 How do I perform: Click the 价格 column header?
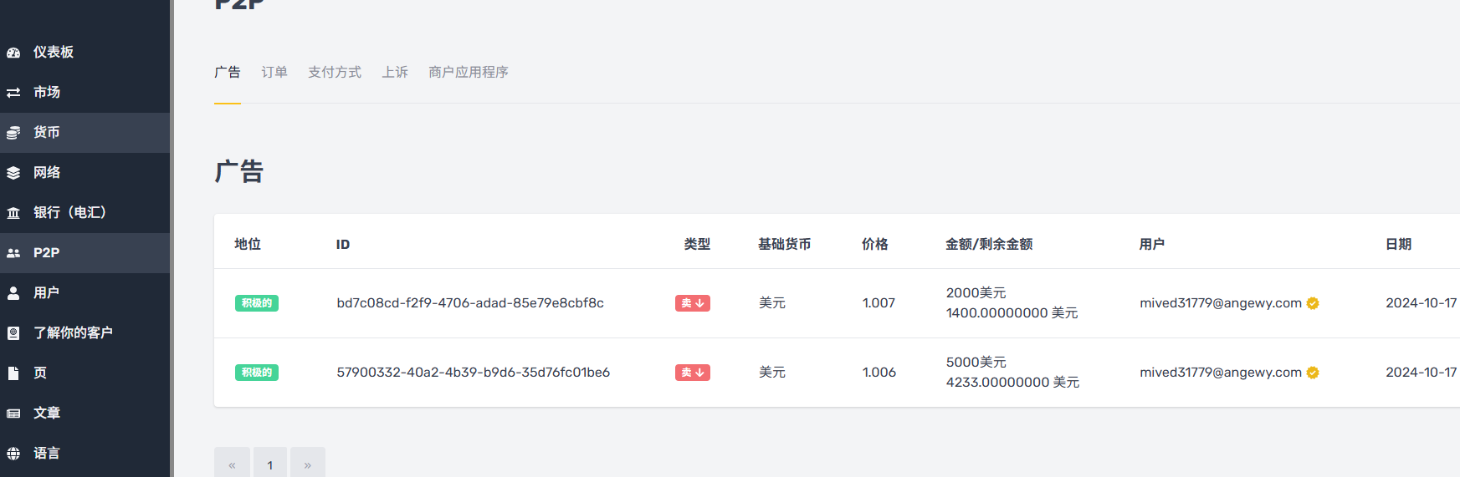click(875, 244)
